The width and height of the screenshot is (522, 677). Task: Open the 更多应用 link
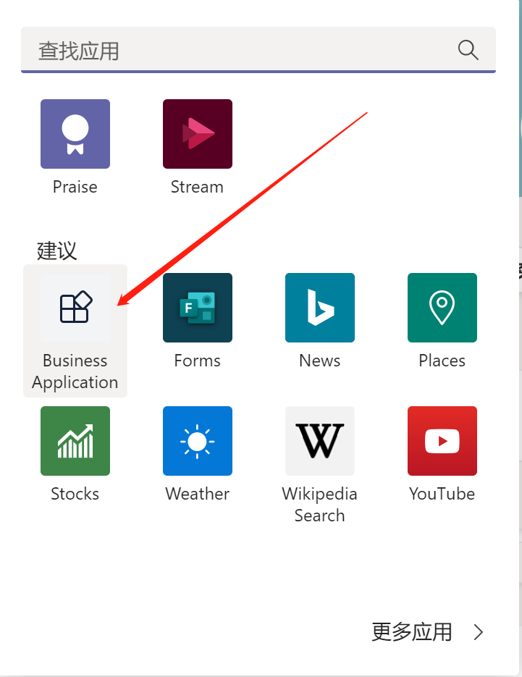pos(412,632)
